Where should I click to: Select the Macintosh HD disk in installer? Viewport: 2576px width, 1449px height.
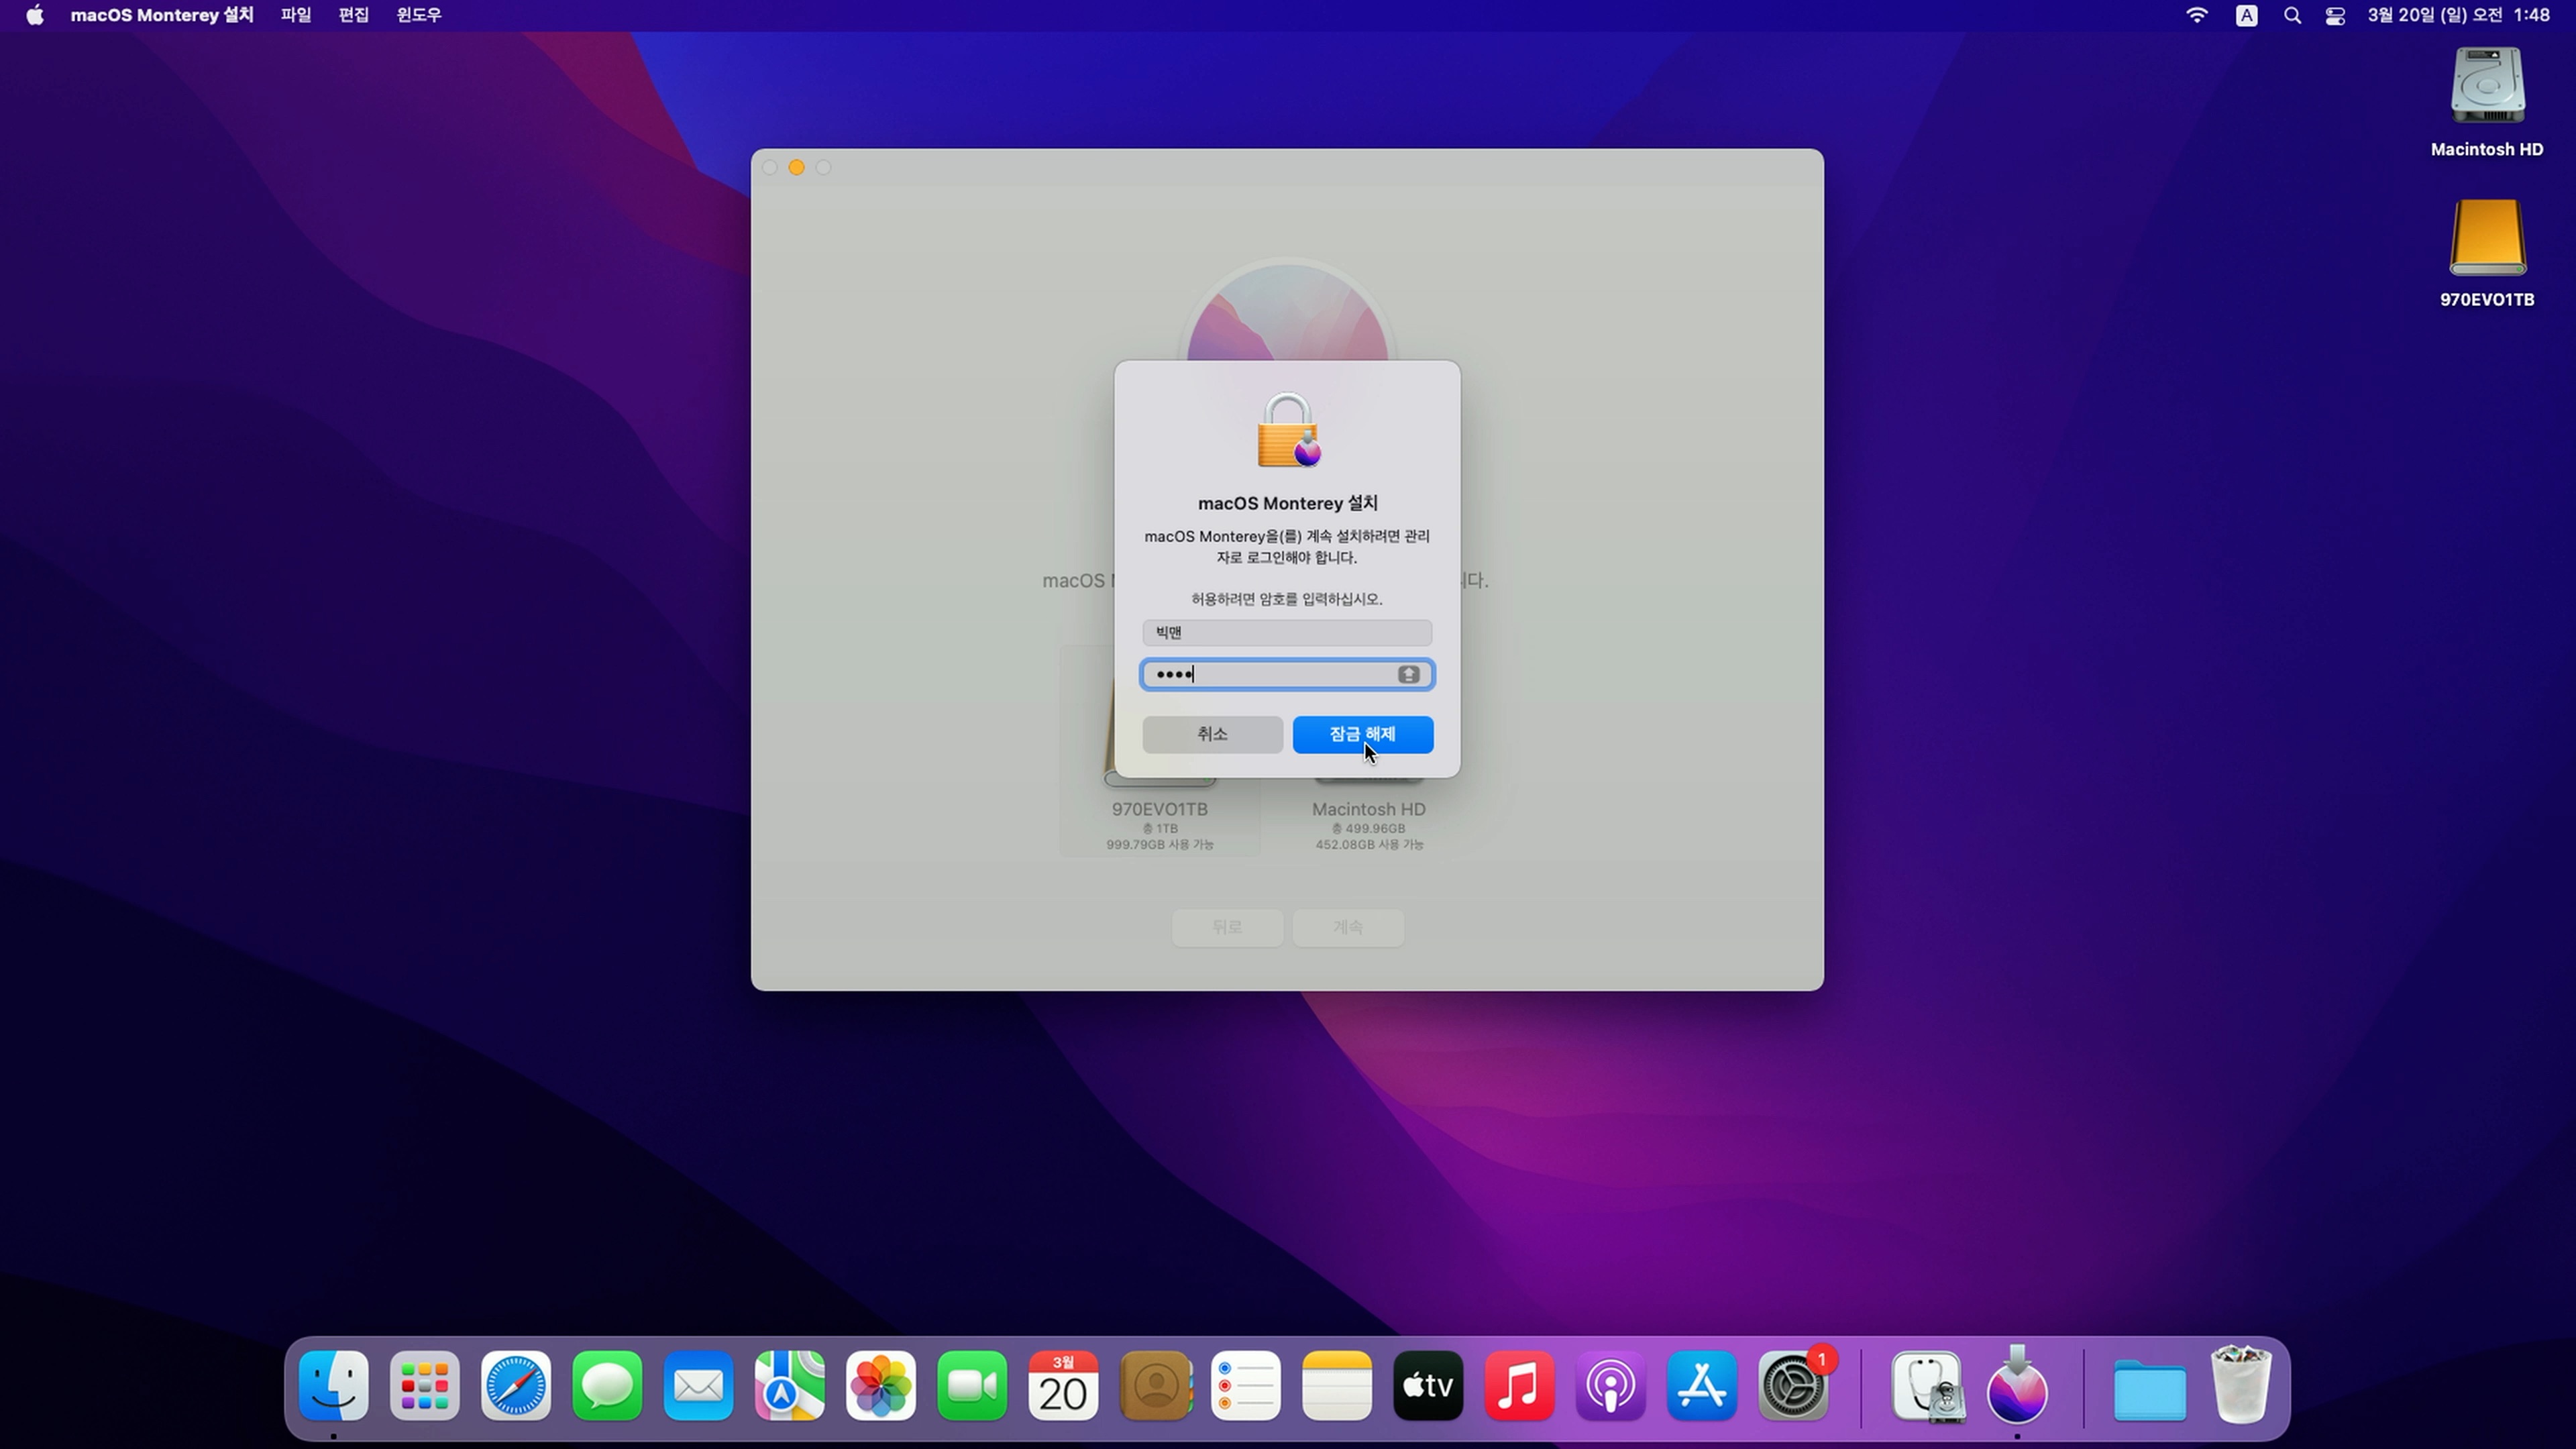[1369, 810]
